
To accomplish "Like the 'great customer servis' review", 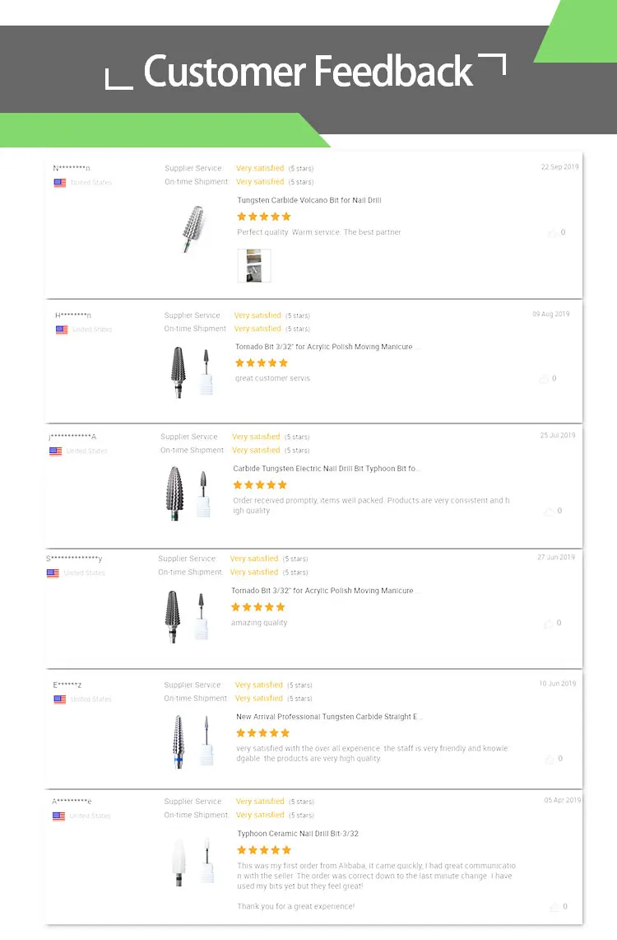I will (544, 379).
